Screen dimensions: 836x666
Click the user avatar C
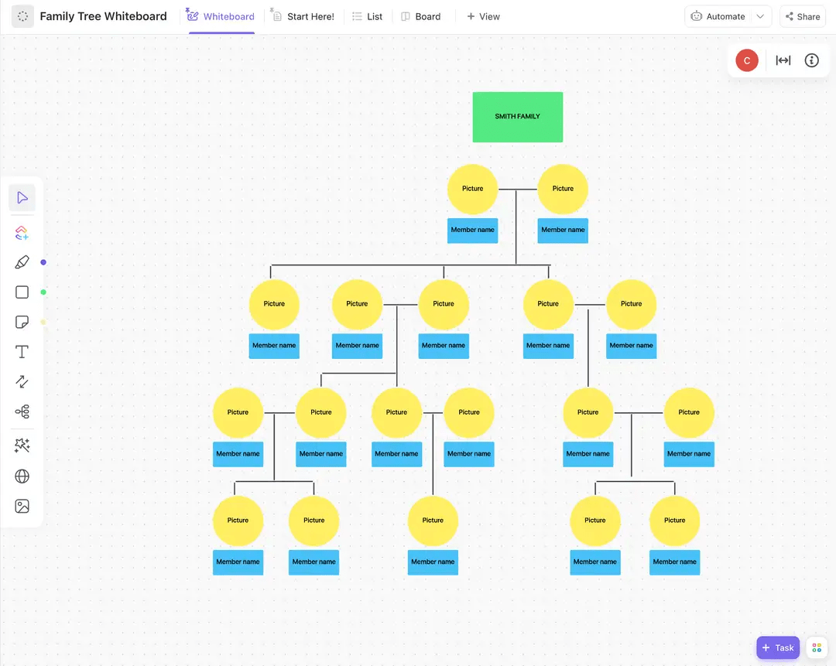click(x=747, y=60)
